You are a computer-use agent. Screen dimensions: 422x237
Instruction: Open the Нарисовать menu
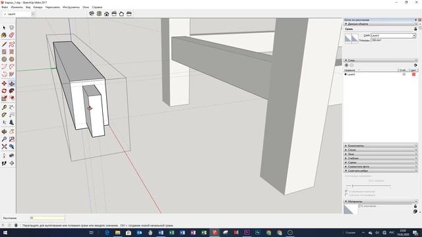[x=53, y=7]
